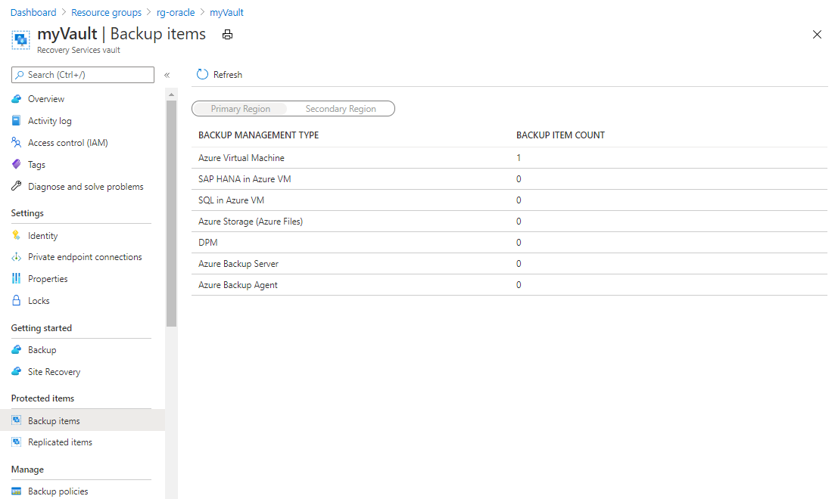Click the Diagnose and solve problems wrench icon

[x=16, y=187]
